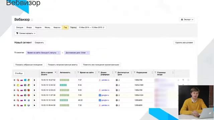
Task: Open the column menu dots for Разрешение
Action: (x=152, y=73)
